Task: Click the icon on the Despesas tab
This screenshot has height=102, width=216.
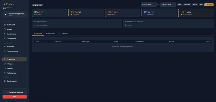Action: tap(47, 34)
